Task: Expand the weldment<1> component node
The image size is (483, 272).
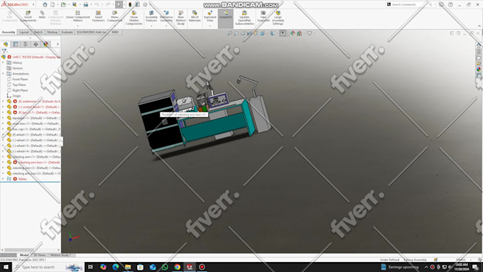Action: 3,102
